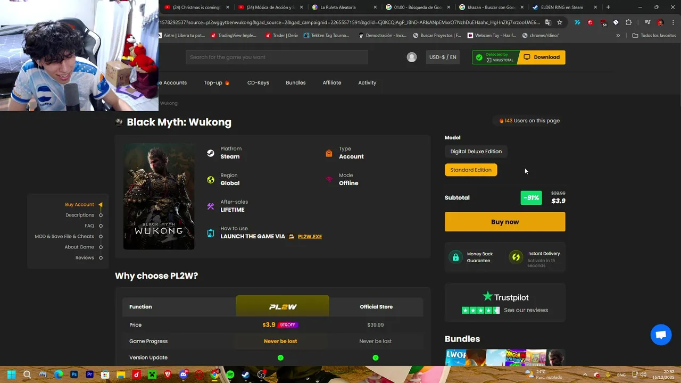Jump to MOD & Save File & Cheats section

[64, 236]
